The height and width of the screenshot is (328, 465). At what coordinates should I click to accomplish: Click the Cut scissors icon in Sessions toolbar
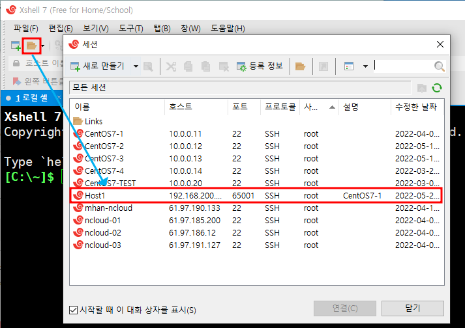(171, 66)
